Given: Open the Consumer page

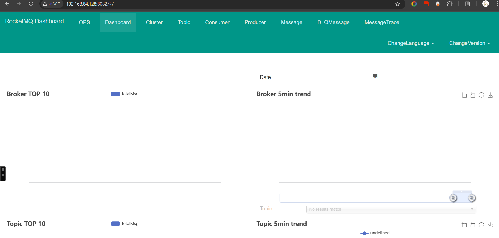Looking at the screenshot, I should point(217,22).
